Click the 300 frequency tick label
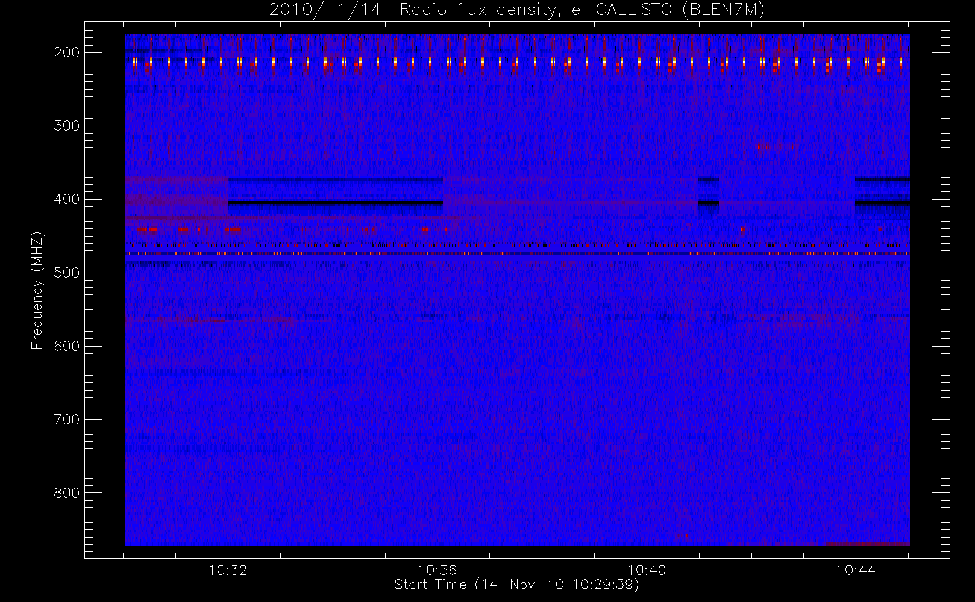This screenshot has height=602, width=975. [67, 126]
